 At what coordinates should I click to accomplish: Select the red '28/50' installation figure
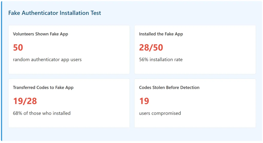151,47
